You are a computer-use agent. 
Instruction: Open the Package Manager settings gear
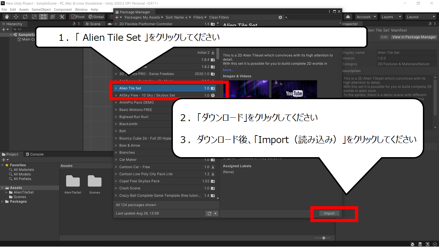[x=280, y=17]
